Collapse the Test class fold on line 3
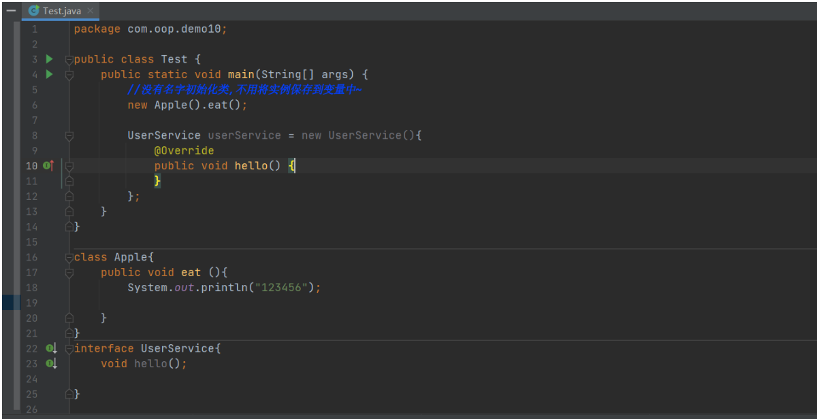817x419 pixels. (69, 60)
